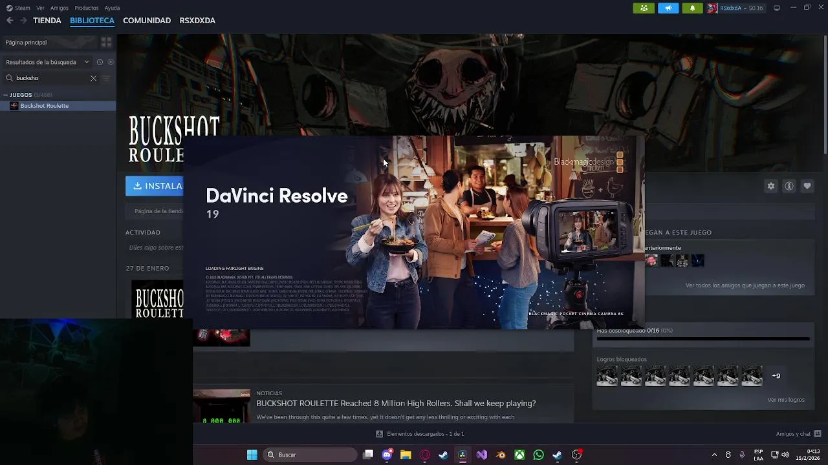Toggle the ready-to-play filter icon

(x=111, y=62)
